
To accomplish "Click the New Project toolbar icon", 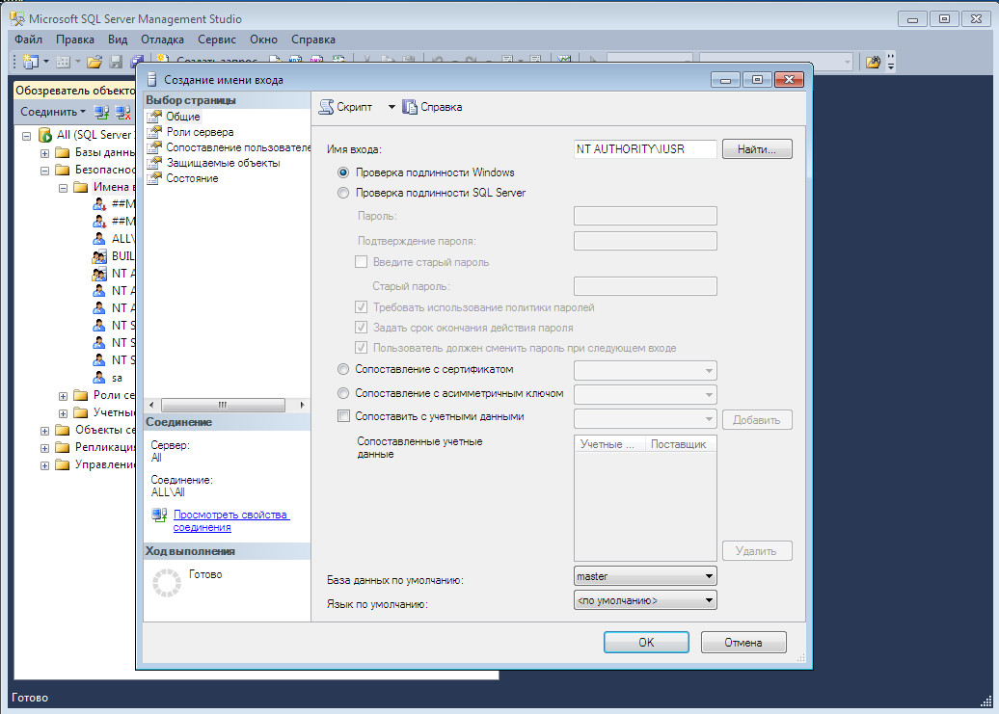I will click(31, 62).
